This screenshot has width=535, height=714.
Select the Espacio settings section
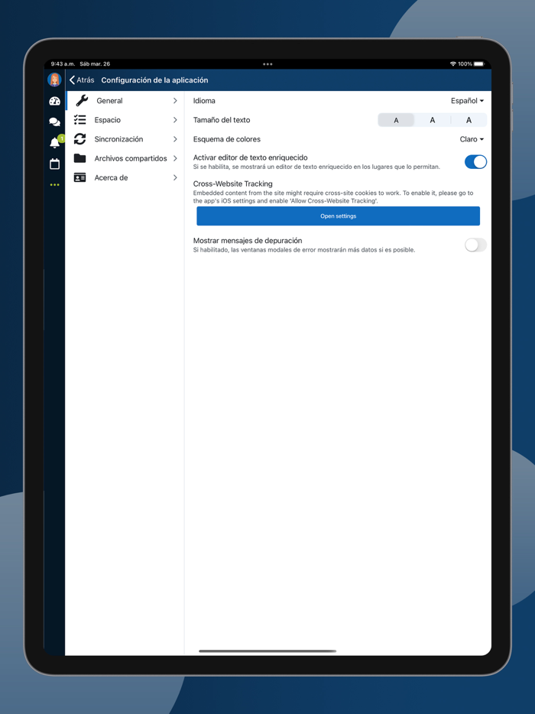pyautogui.click(x=125, y=120)
